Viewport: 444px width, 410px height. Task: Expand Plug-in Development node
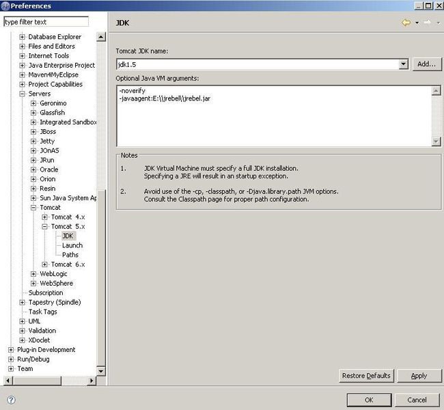click(x=11, y=350)
